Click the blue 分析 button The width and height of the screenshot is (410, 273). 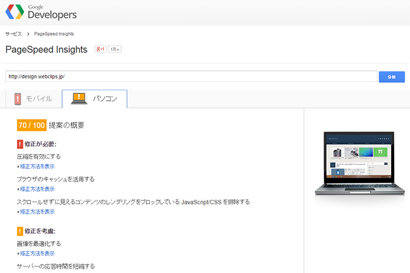(x=392, y=77)
